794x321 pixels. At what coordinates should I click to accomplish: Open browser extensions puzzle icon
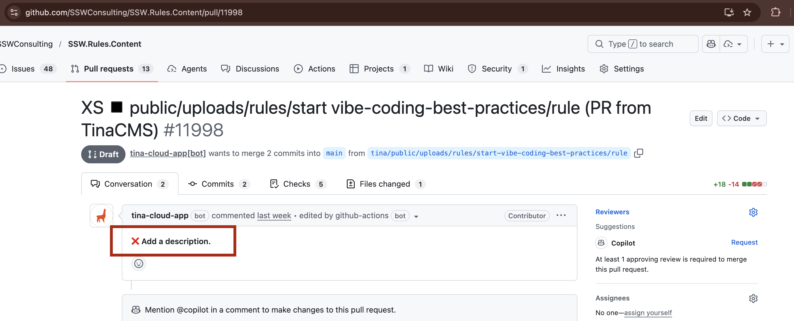click(775, 12)
